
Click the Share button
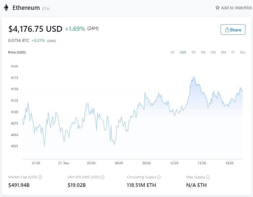coord(233,30)
